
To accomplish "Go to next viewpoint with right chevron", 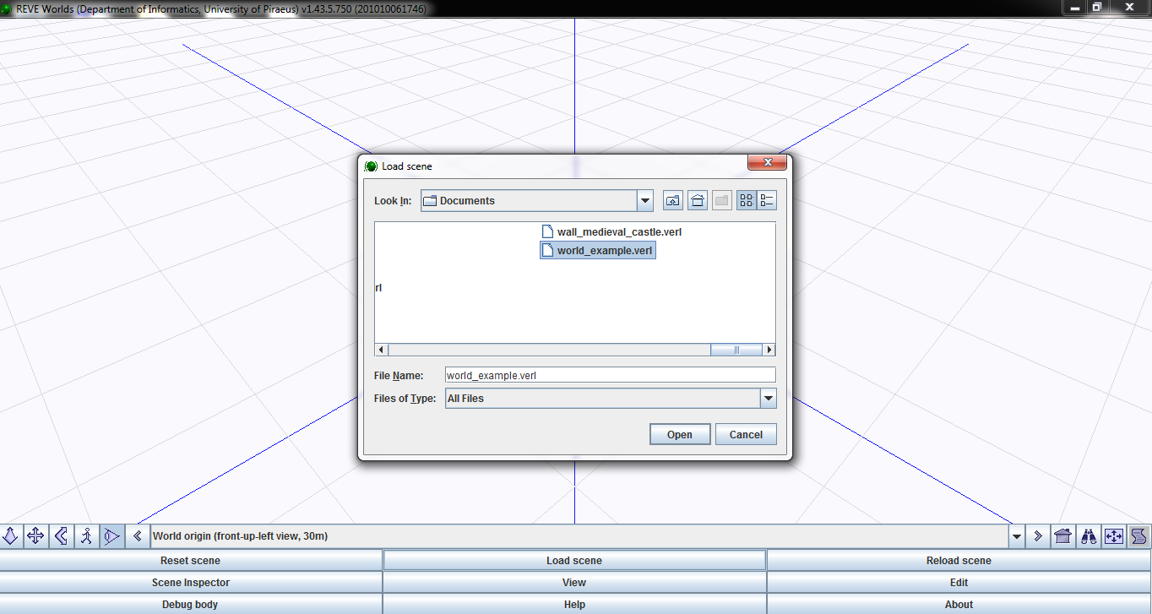I will (1038, 535).
